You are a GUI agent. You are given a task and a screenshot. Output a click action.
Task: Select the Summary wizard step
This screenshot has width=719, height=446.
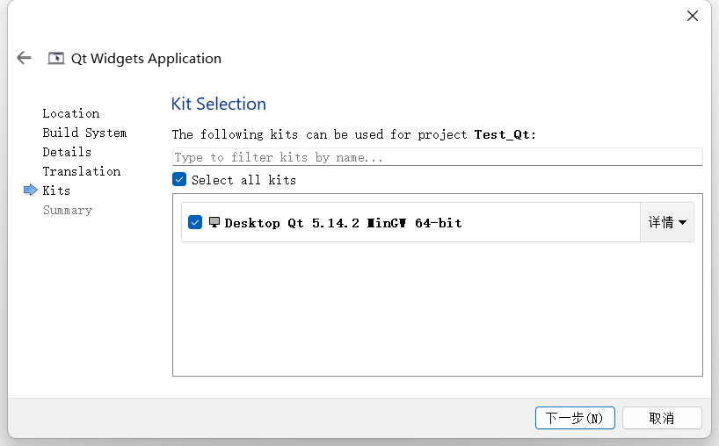68,210
